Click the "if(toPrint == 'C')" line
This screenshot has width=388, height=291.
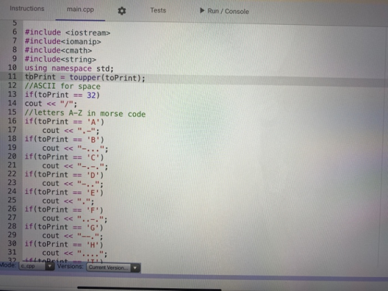[x=64, y=157]
